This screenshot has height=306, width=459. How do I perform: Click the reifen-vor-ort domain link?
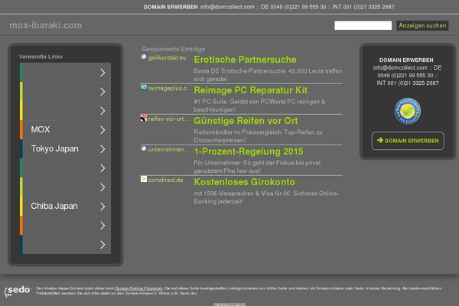pyautogui.click(x=169, y=119)
